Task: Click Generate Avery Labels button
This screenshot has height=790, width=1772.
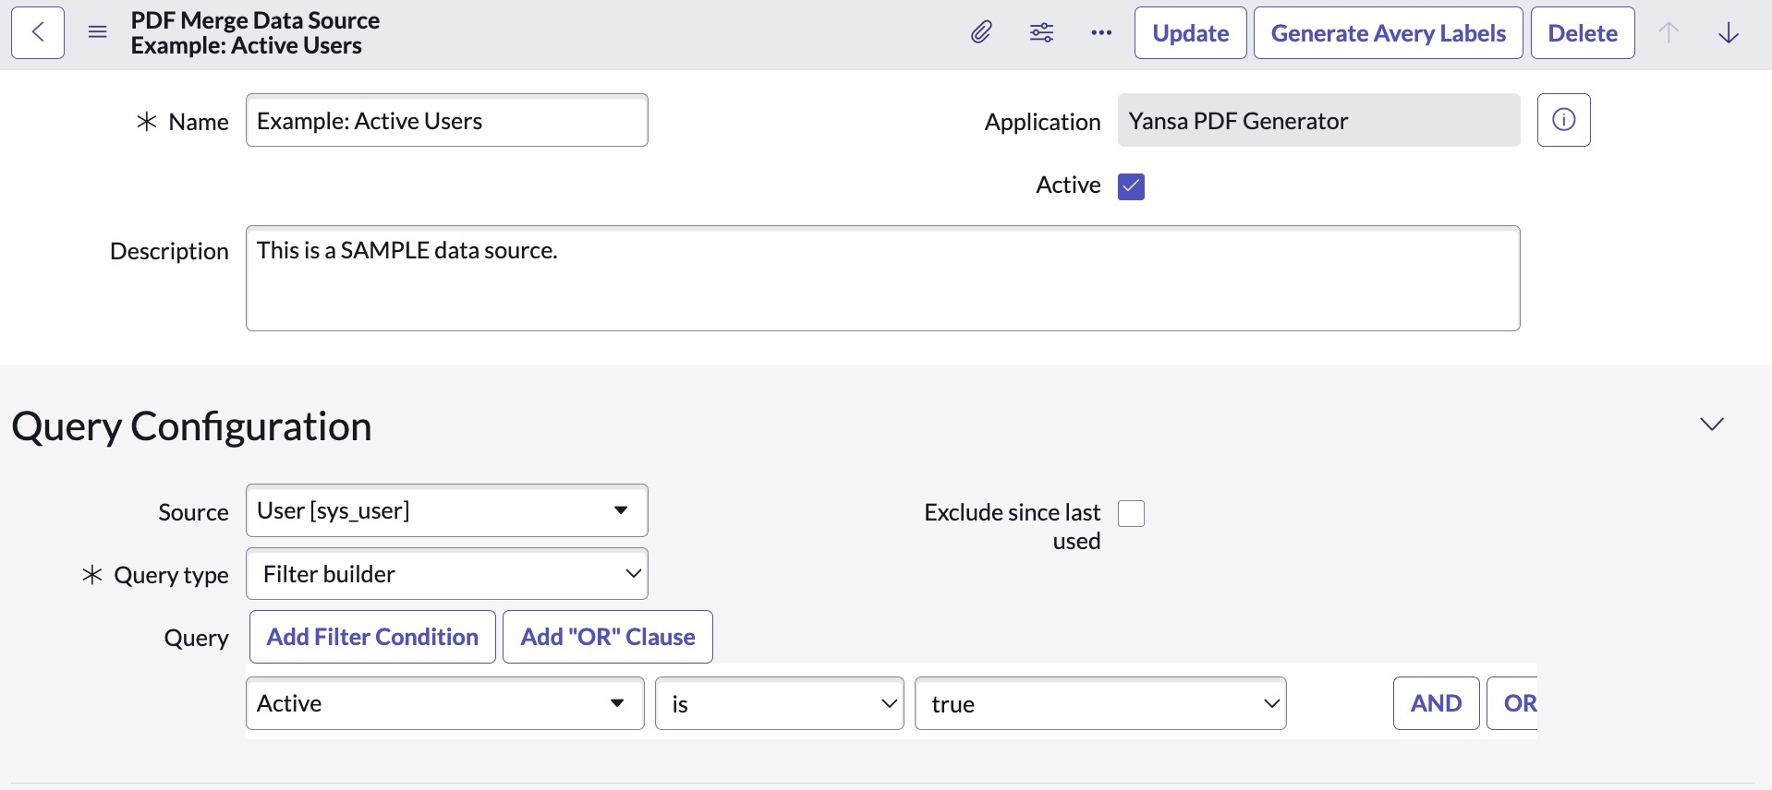Action: point(1388,33)
